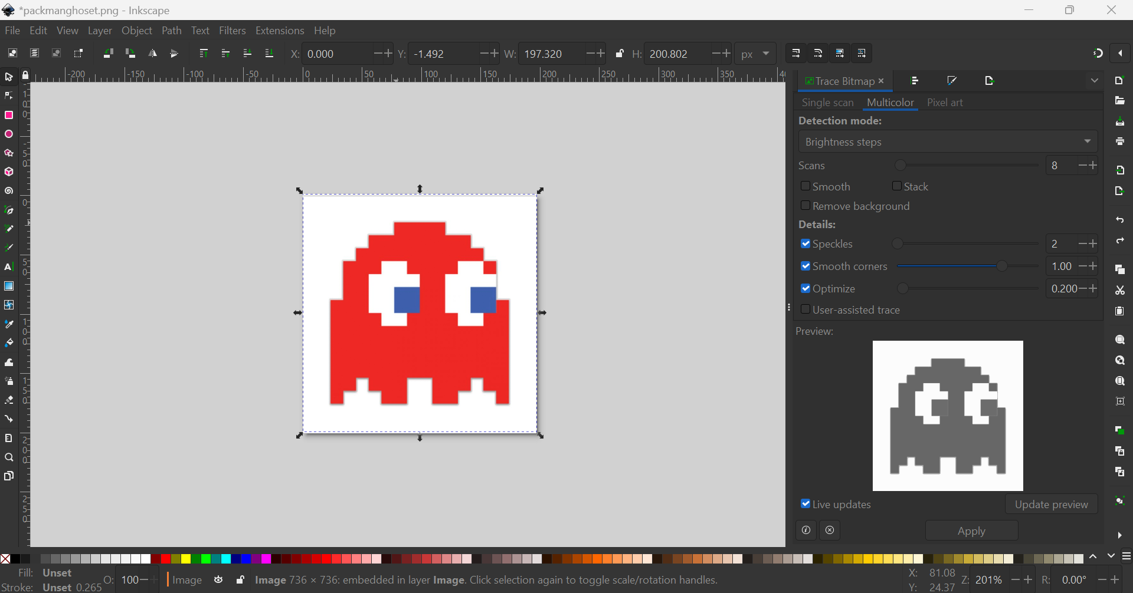
Task: Select the Spray tool
Action: pos(9,381)
